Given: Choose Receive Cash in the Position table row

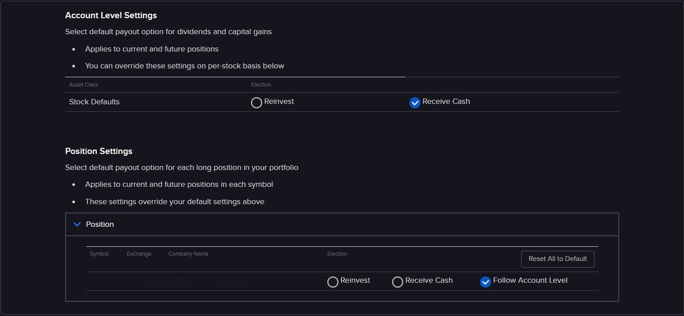Looking at the screenshot, I should click(x=397, y=282).
